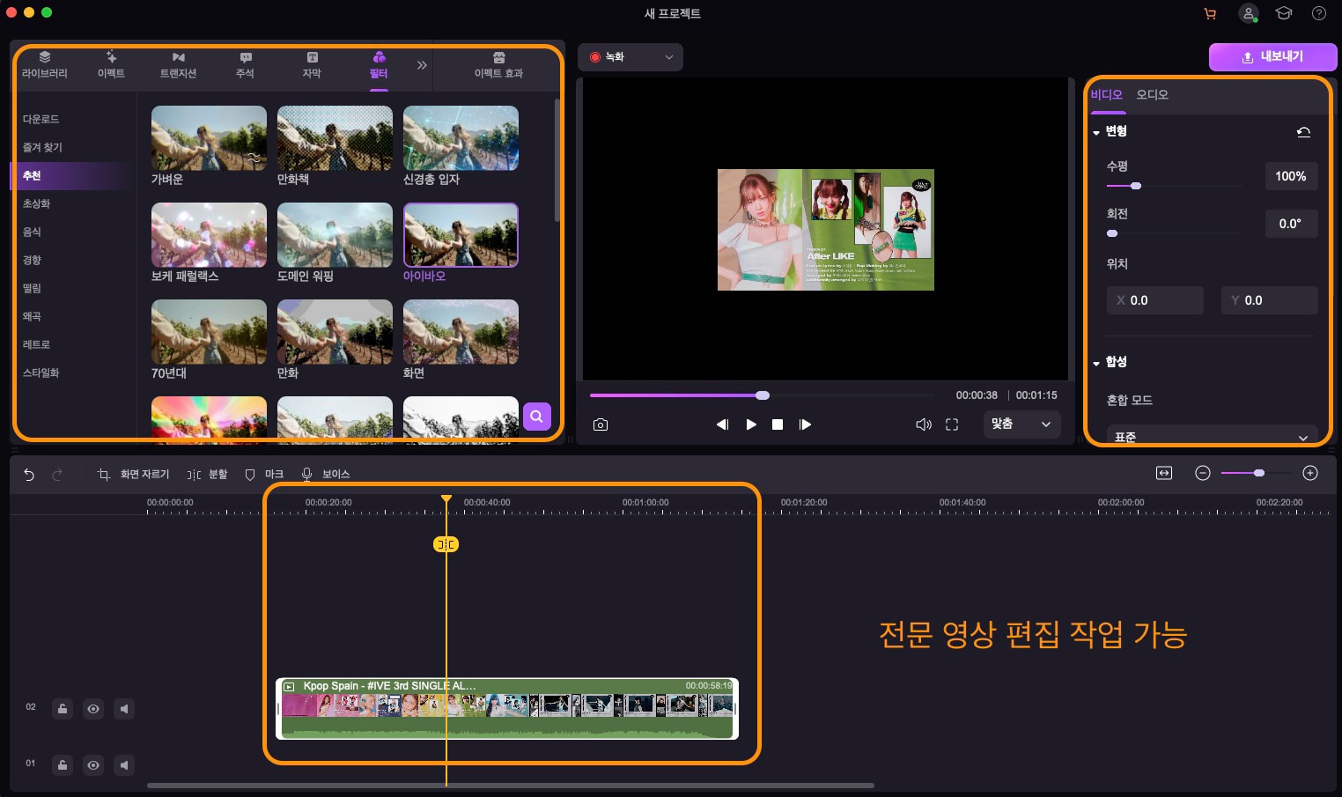
Task: Toggle lock on track 02
Action: click(x=63, y=709)
